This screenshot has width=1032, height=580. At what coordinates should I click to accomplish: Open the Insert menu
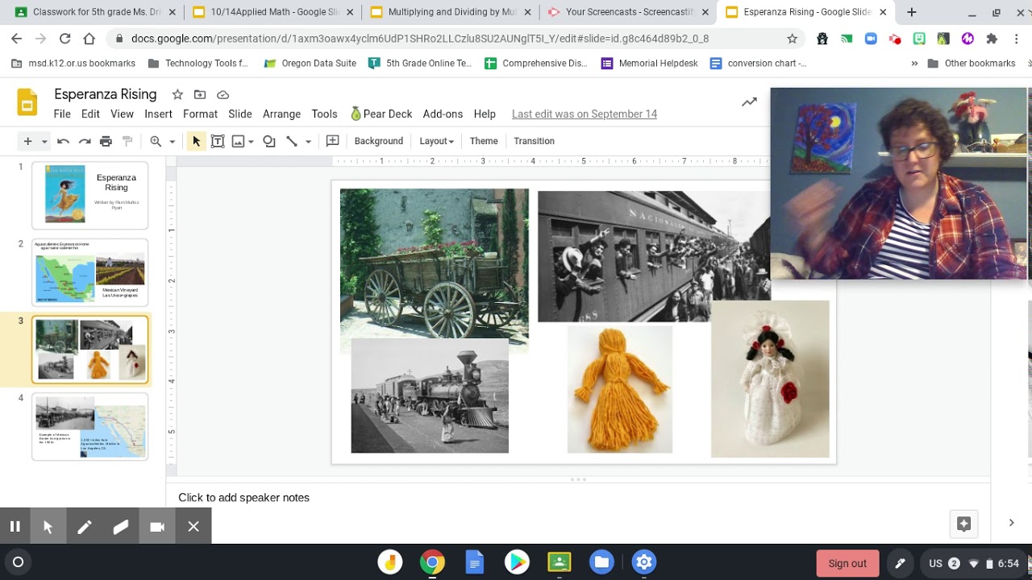click(x=158, y=114)
